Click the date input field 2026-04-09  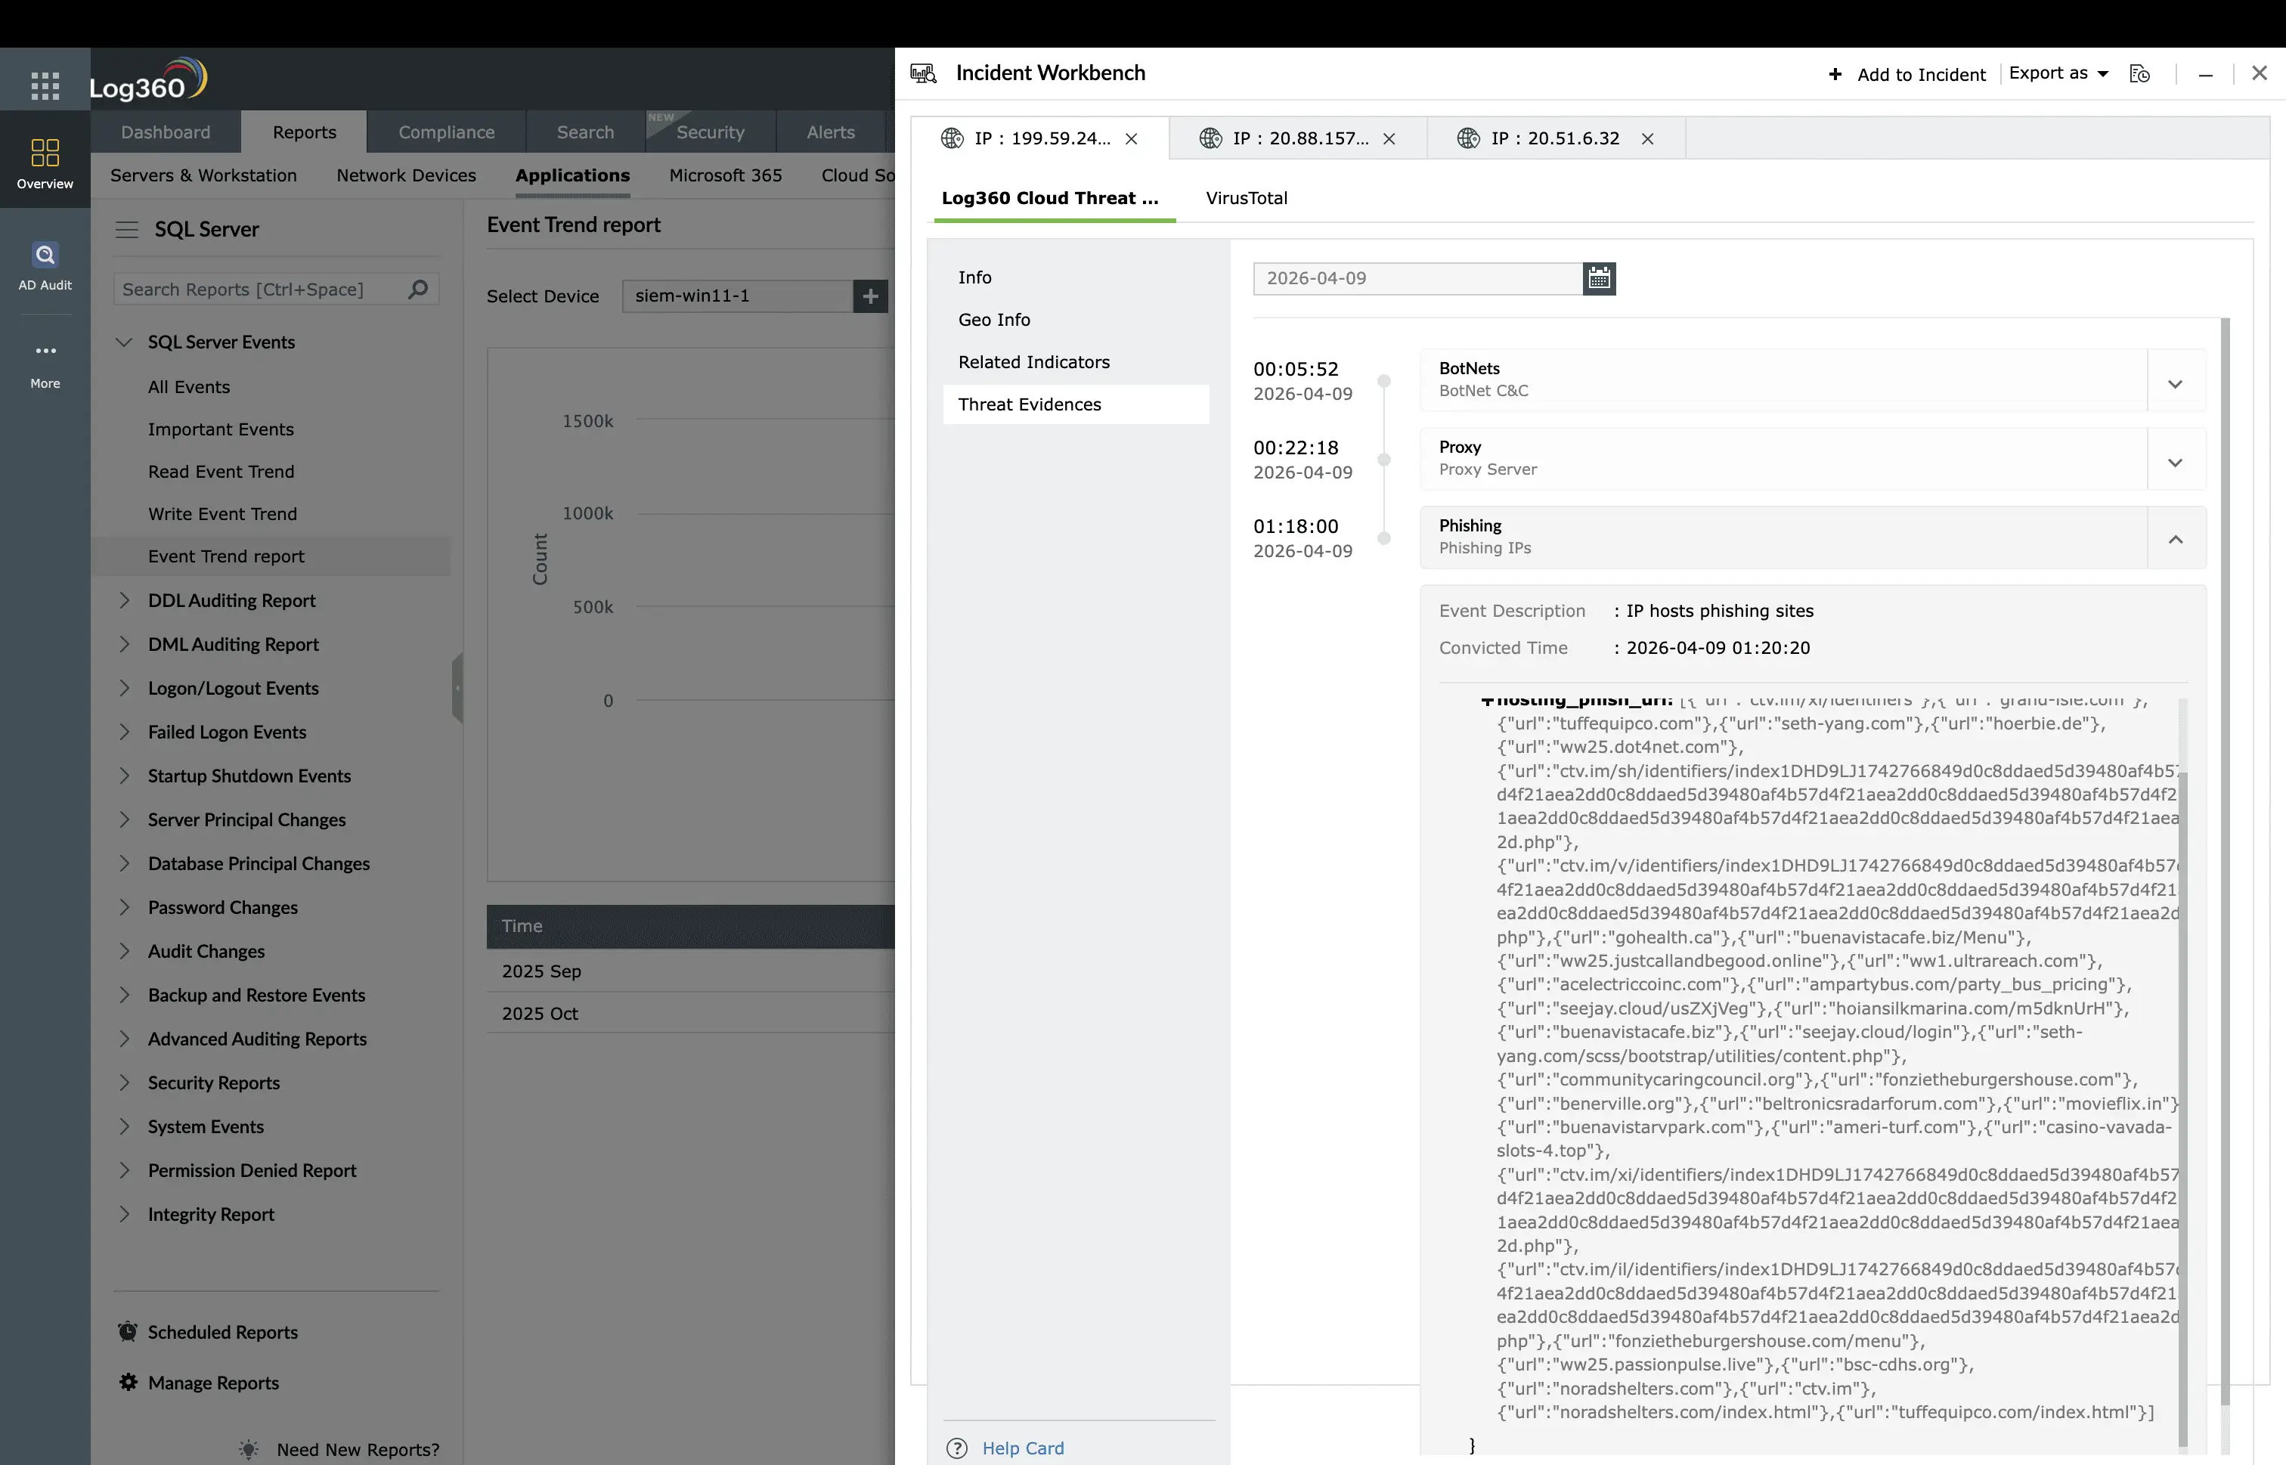1416,279
